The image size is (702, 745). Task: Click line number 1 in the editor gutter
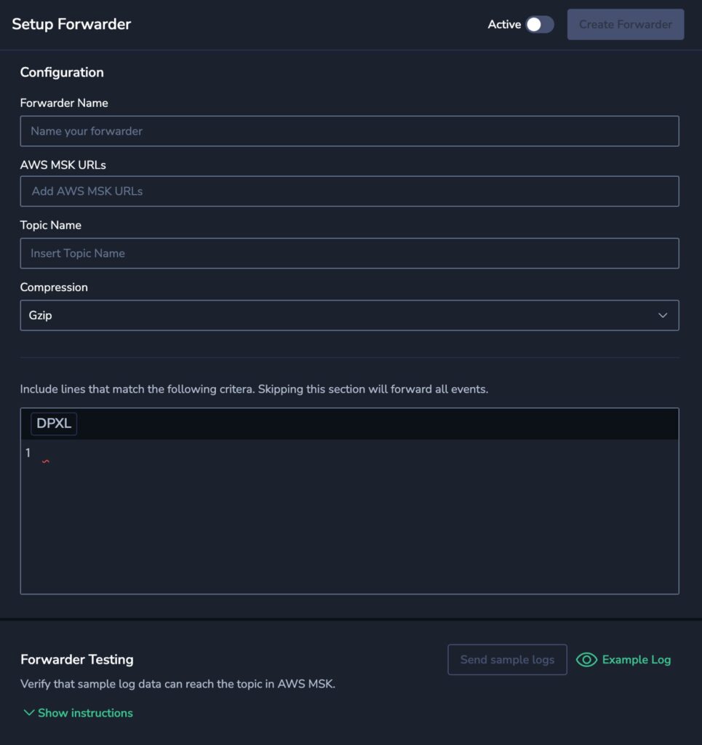(28, 453)
